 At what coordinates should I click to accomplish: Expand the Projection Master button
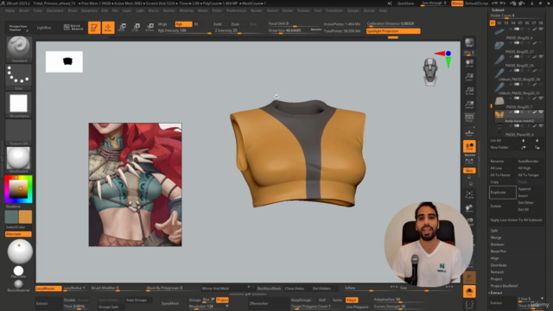point(18,28)
